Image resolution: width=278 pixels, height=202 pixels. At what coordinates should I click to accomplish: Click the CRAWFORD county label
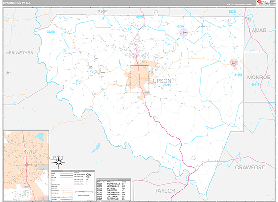click(x=250, y=167)
